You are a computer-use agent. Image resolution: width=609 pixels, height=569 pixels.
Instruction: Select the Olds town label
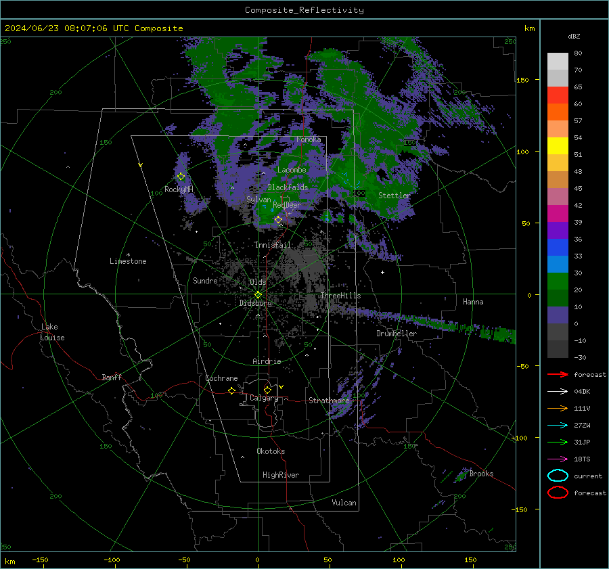[x=258, y=282]
